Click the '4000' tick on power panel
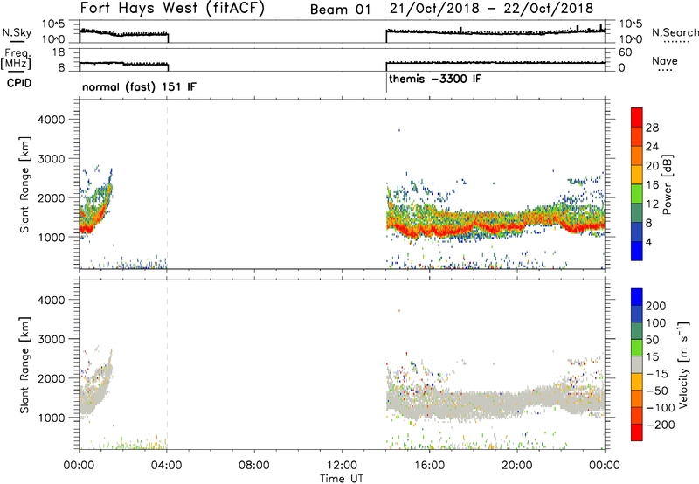Image resolution: width=699 pixels, height=484 pixels. click(x=51, y=120)
